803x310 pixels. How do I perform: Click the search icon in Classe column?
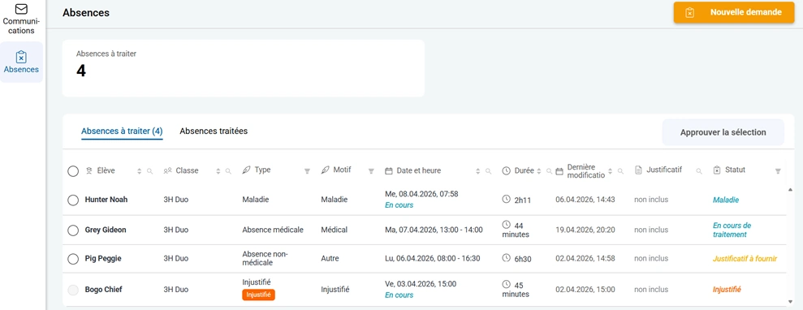(x=228, y=171)
